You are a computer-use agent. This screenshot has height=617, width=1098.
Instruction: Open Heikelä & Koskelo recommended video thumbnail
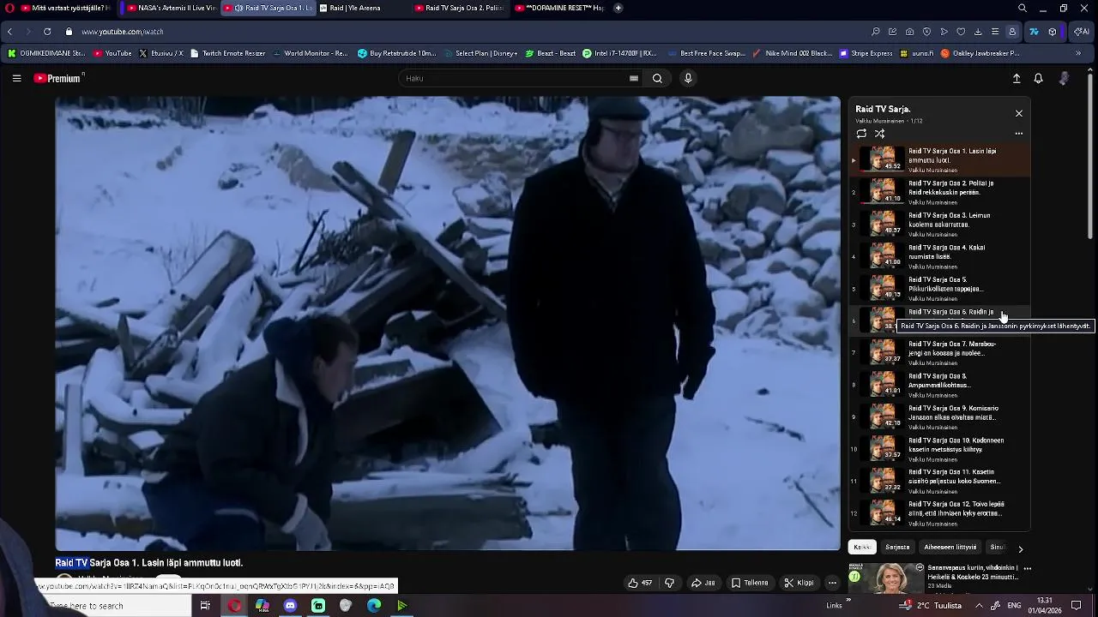click(886, 578)
